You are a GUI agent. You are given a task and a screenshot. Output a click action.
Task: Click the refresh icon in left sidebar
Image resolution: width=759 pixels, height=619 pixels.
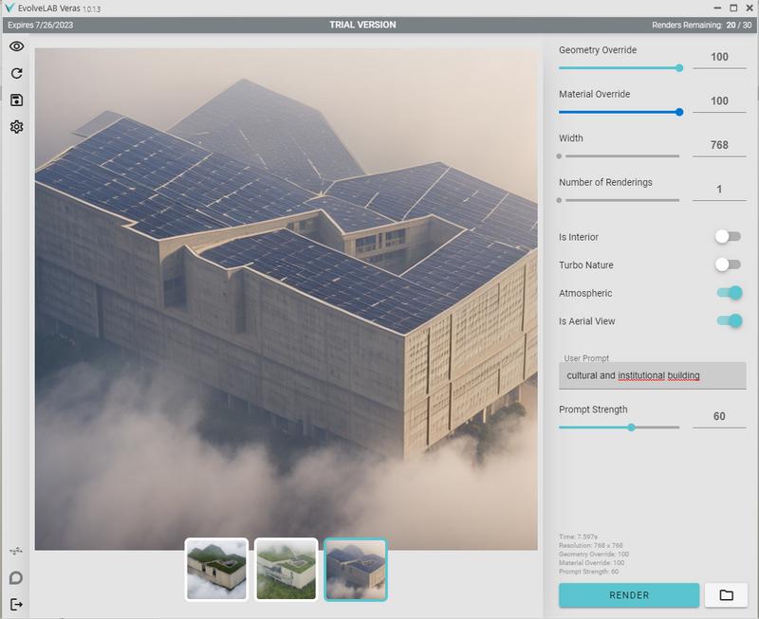tap(16, 73)
